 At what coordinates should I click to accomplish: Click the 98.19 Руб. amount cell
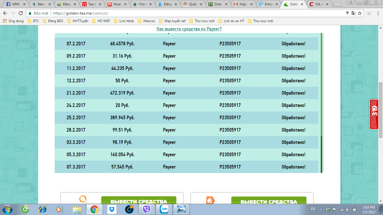click(x=122, y=142)
